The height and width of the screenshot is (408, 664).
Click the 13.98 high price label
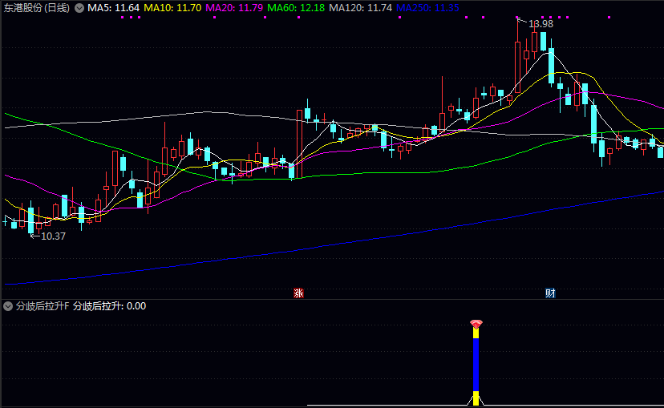click(x=541, y=24)
